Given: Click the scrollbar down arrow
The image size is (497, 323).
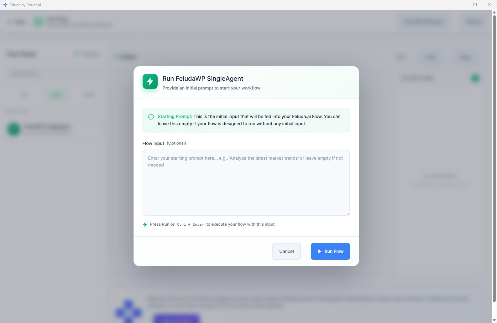Looking at the screenshot, I should (494, 320).
